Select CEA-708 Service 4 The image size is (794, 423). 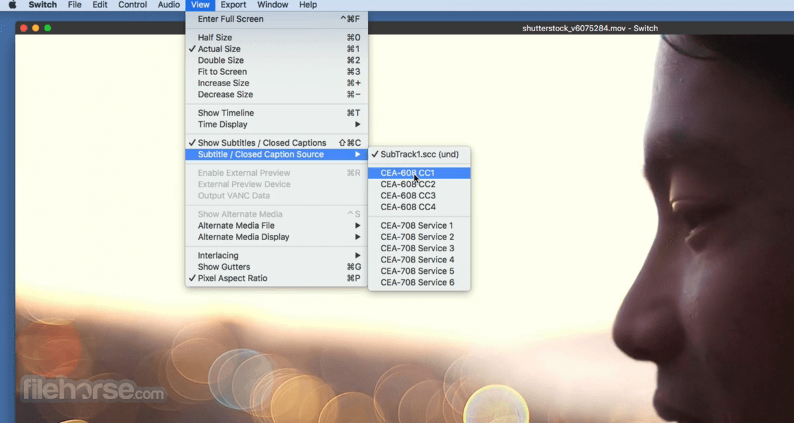(419, 260)
